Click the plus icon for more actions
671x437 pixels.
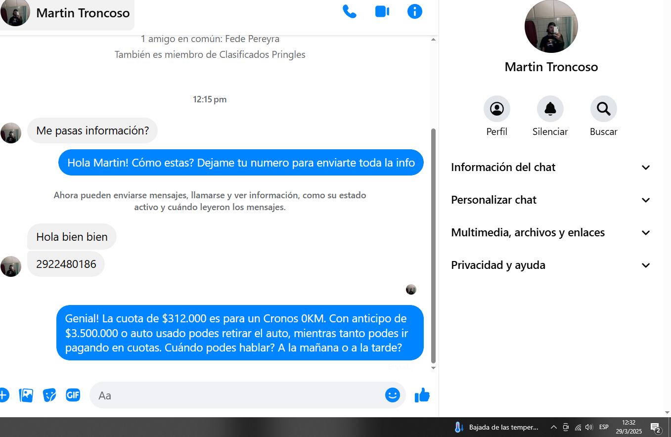click(x=3, y=395)
